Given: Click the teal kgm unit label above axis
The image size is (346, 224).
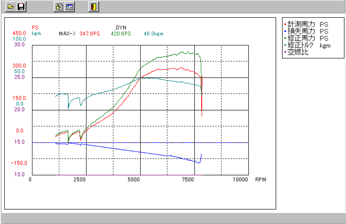Looking at the screenshot, I should pyautogui.click(x=36, y=33).
